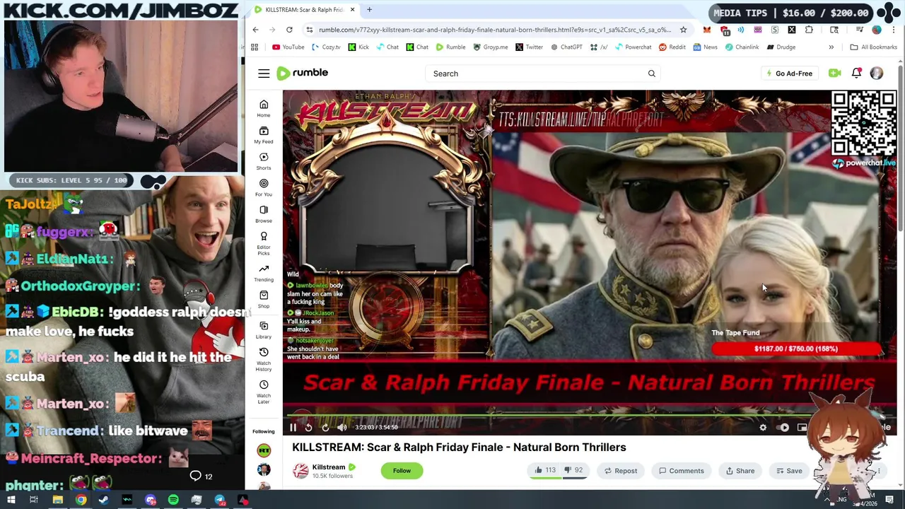The height and width of the screenshot is (509, 905).
Task: Open File Explorer from the taskbar
Action: pyautogui.click(x=57, y=501)
